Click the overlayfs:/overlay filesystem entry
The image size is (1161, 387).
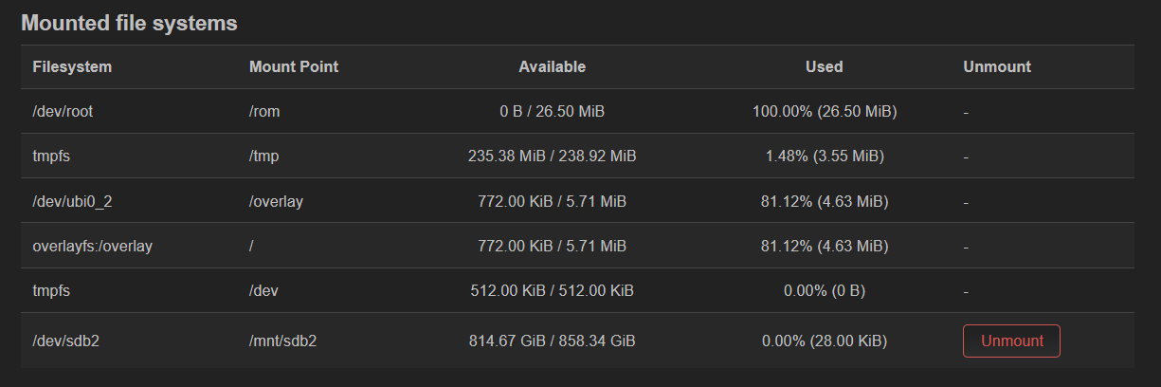93,246
